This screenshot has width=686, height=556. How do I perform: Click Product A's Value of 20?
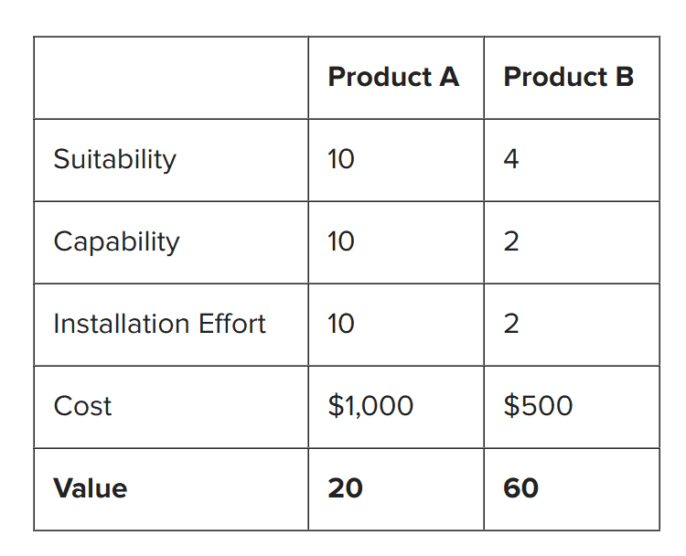[x=345, y=488]
